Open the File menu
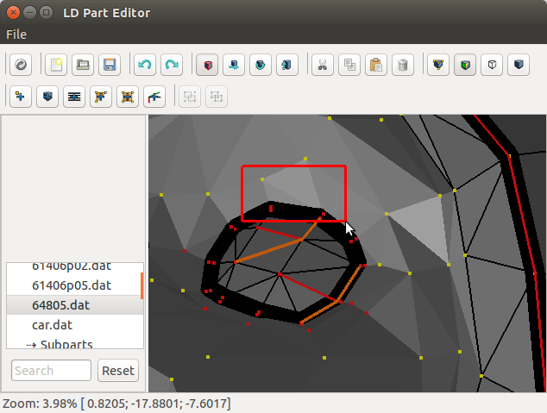Image resolution: width=547 pixels, height=413 pixels. click(x=16, y=34)
